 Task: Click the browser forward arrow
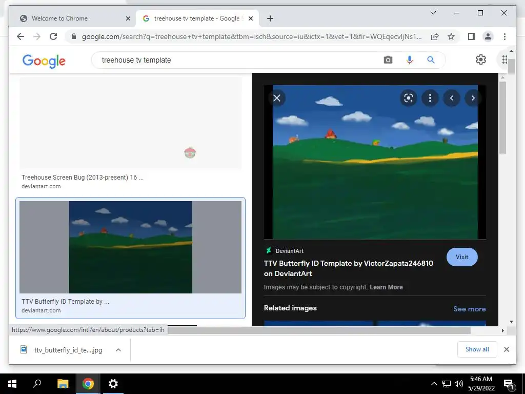click(x=37, y=36)
